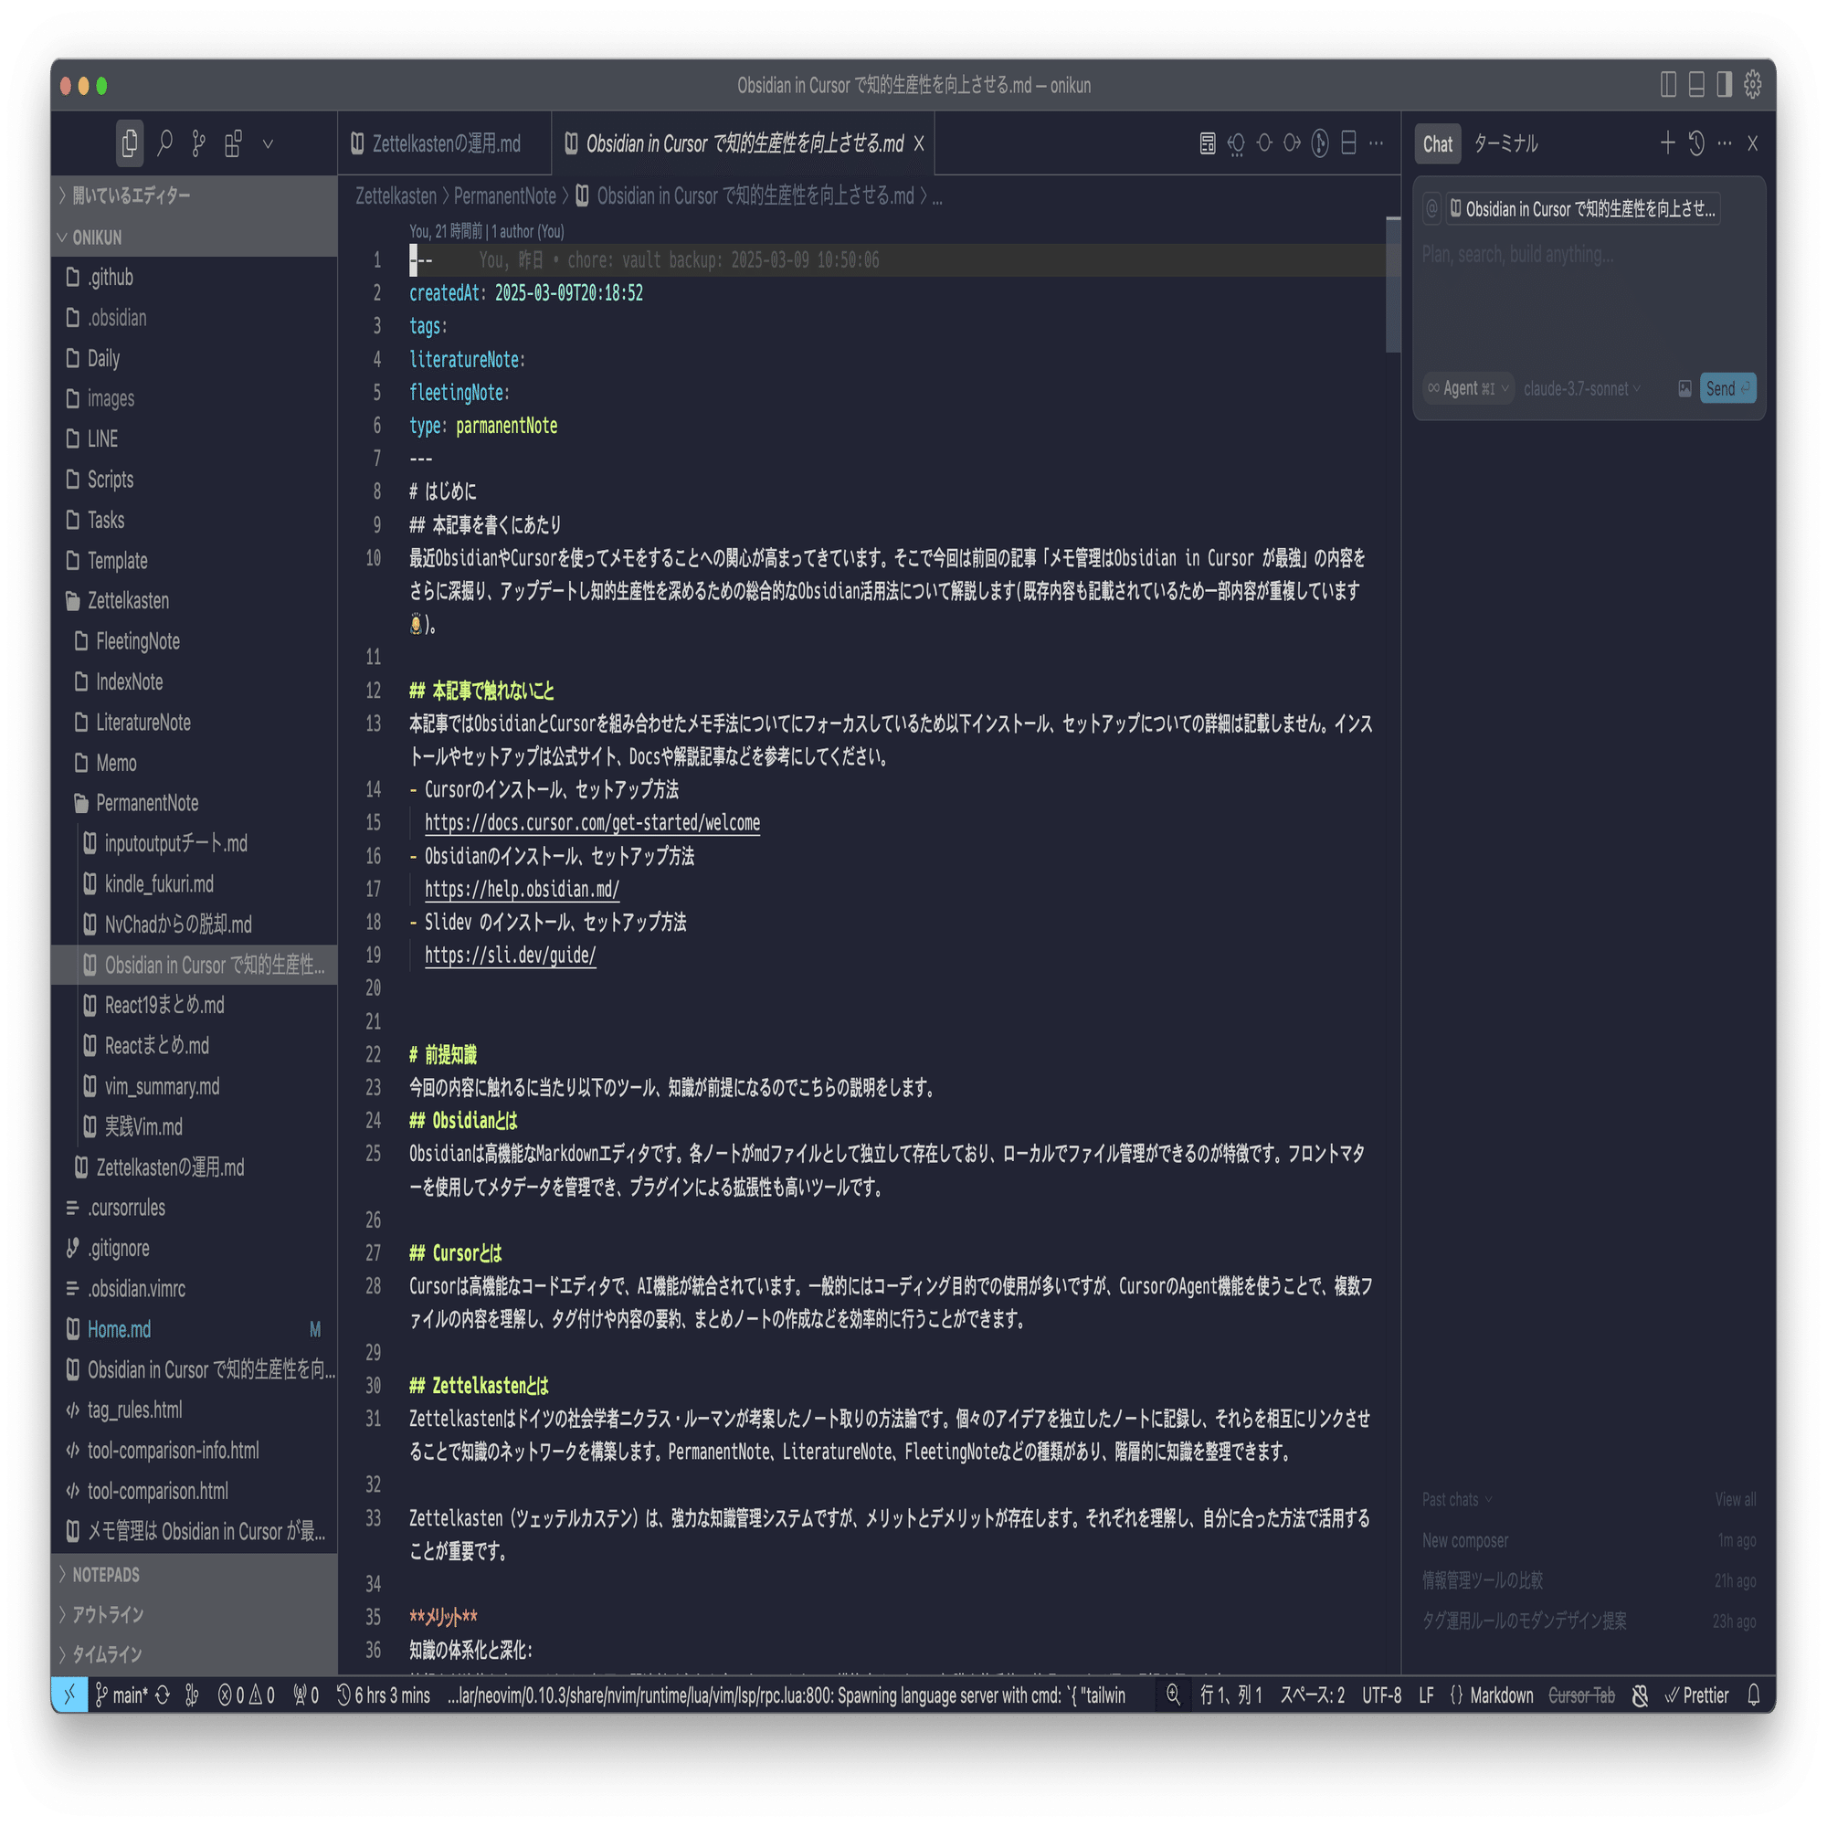
Task: Open notifications bell in status bar
Action: (1754, 1695)
